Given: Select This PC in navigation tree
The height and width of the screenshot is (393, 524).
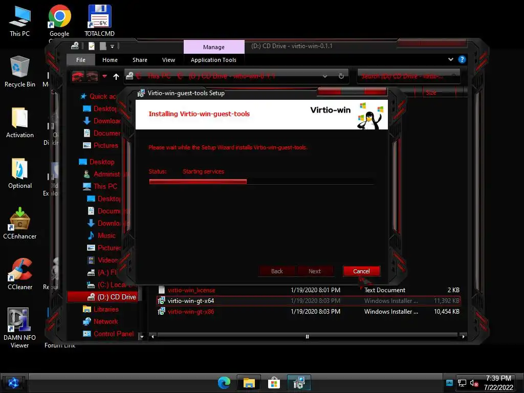Looking at the screenshot, I should [x=100, y=186].
